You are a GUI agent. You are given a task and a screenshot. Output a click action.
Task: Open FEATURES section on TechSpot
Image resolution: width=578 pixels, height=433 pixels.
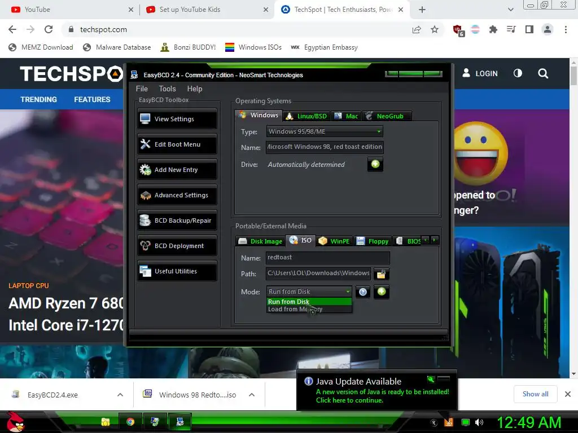(92, 99)
